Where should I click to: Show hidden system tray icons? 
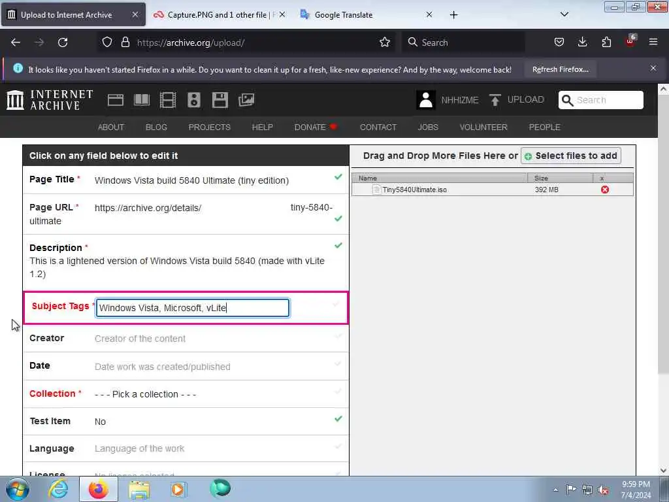[555, 490]
